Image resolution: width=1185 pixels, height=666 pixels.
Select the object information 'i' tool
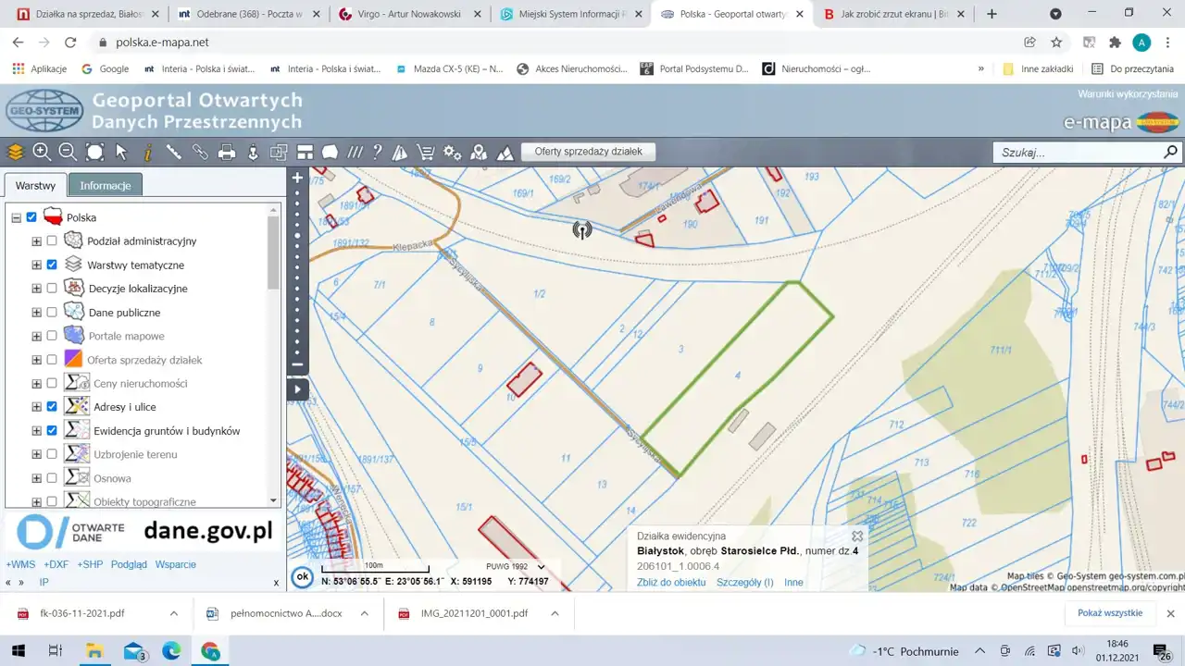147,153
